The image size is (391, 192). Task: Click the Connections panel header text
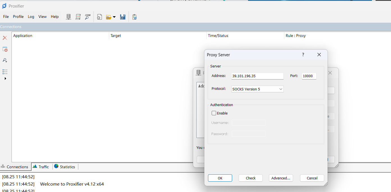tap(11, 27)
